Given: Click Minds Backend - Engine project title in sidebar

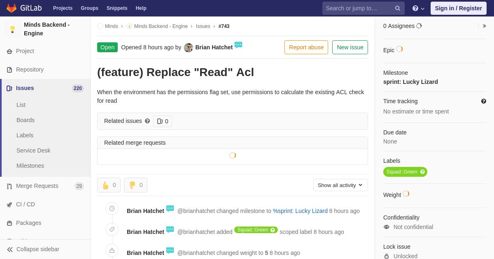Looking at the screenshot, I should pos(47,29).
